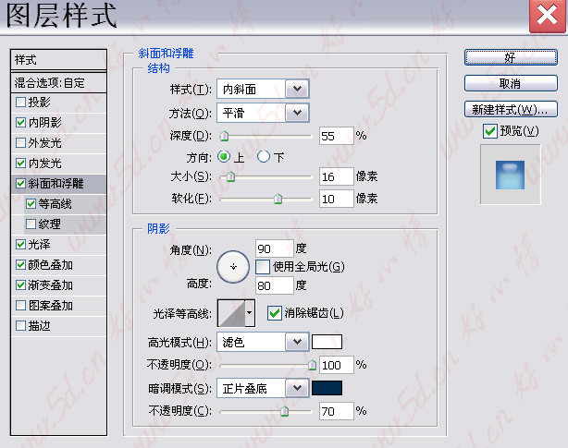The width and height of the screenshot is (568, 448).
Task: Uncheck the 内阴影 checkbox
Action: [x=20, y=122]
